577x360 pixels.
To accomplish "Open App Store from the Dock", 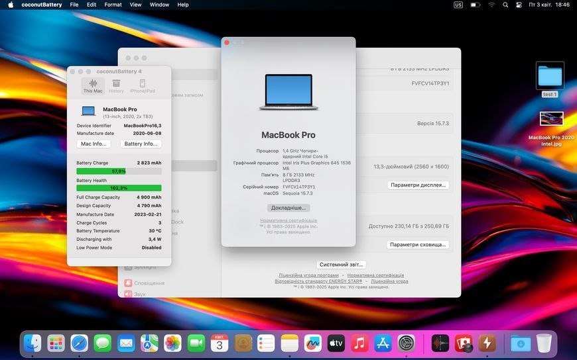I will pos(383,343).
